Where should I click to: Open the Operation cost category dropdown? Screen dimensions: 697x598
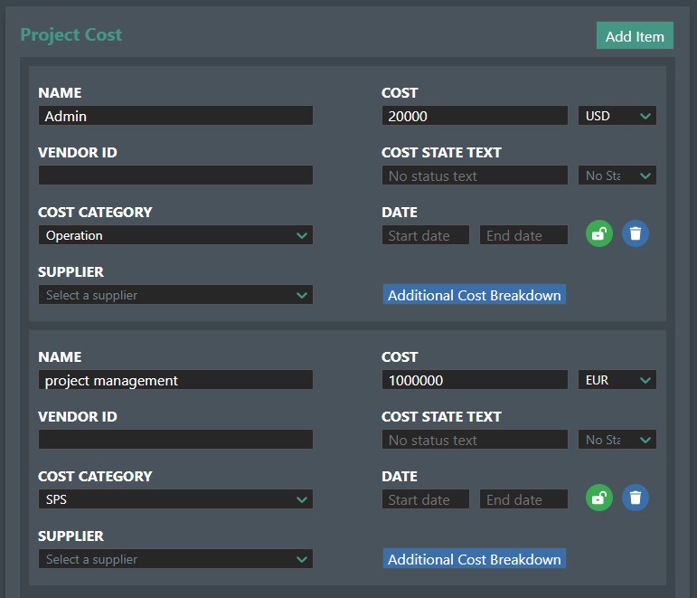point(175,235)
